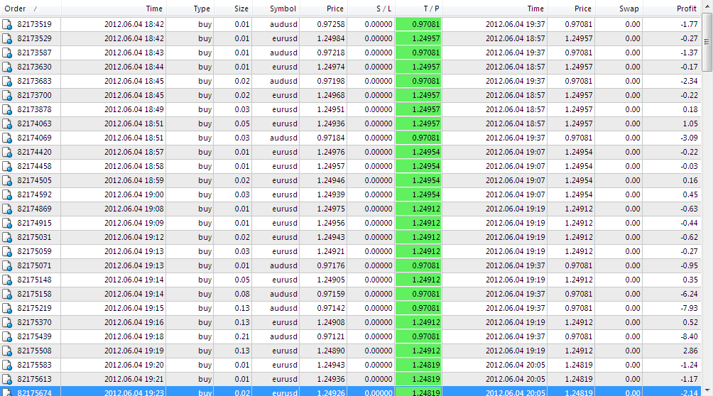Click the order icon for 82174420
Image resolution: width=713 pixels, height=396 pixels.
[x=7, y=153]
